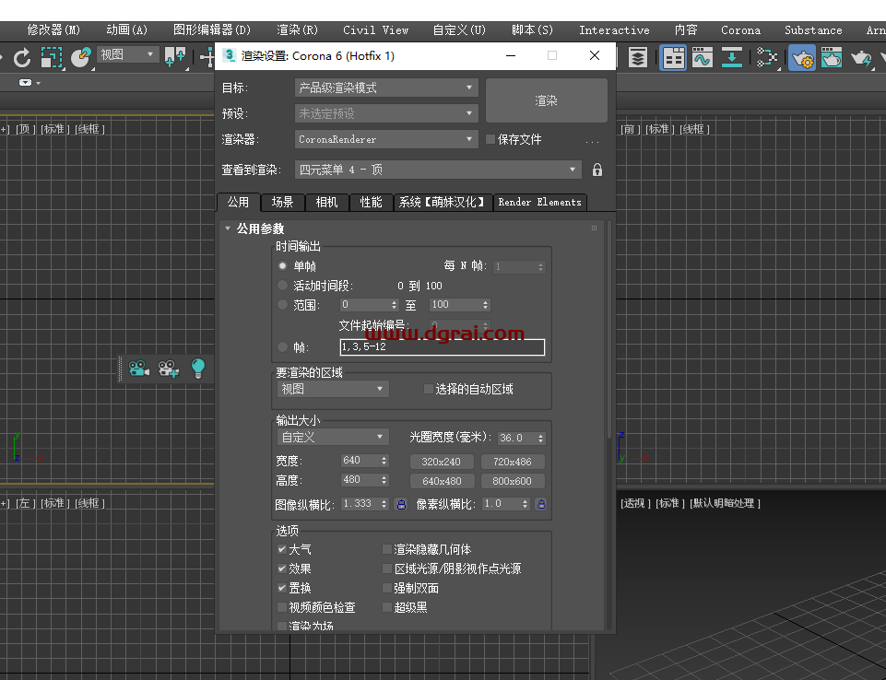Click the 320x240 preset button
This screenshot has width=886, height=680.
[442, 462]
